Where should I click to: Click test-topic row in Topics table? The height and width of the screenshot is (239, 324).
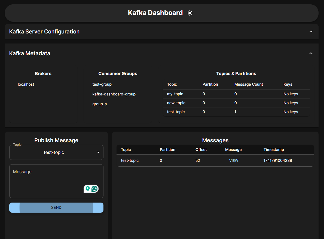click(x=236, y=112)
